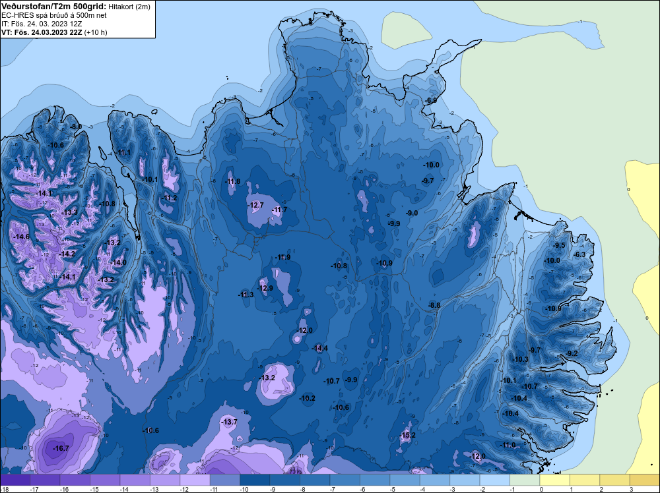This screenshot has width=660, height=493.
Task: Select the legend swatch between -1 and 0
Action: 525,480
